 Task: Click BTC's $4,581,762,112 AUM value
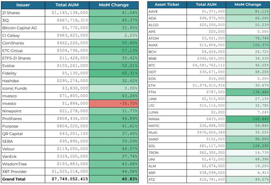click(x=206, y=65)
